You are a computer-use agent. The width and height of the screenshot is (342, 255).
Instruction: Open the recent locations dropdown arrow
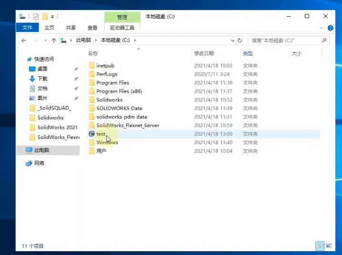tap(45, 40)
